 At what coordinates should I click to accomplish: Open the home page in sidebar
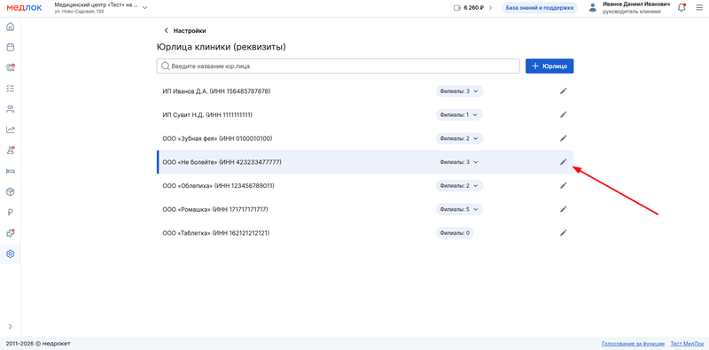point(10,27)
